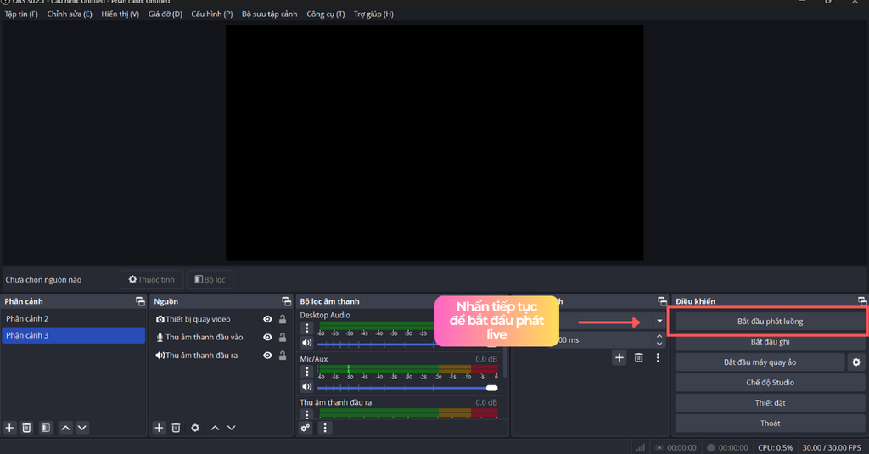Open Hiển thị (V) menu
869x454 pixels.
(121, 14)
